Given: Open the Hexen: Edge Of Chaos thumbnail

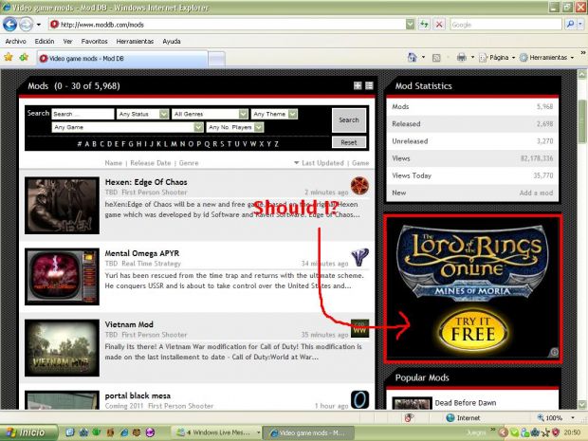Looking at the screenshot, I should [x=62, y=206].
